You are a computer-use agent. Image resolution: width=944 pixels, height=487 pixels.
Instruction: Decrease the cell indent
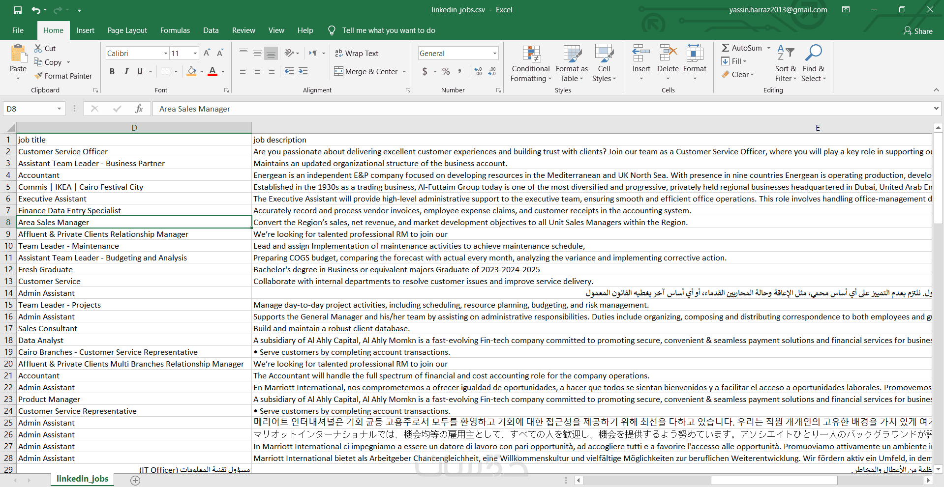click(x=289, y=71)
